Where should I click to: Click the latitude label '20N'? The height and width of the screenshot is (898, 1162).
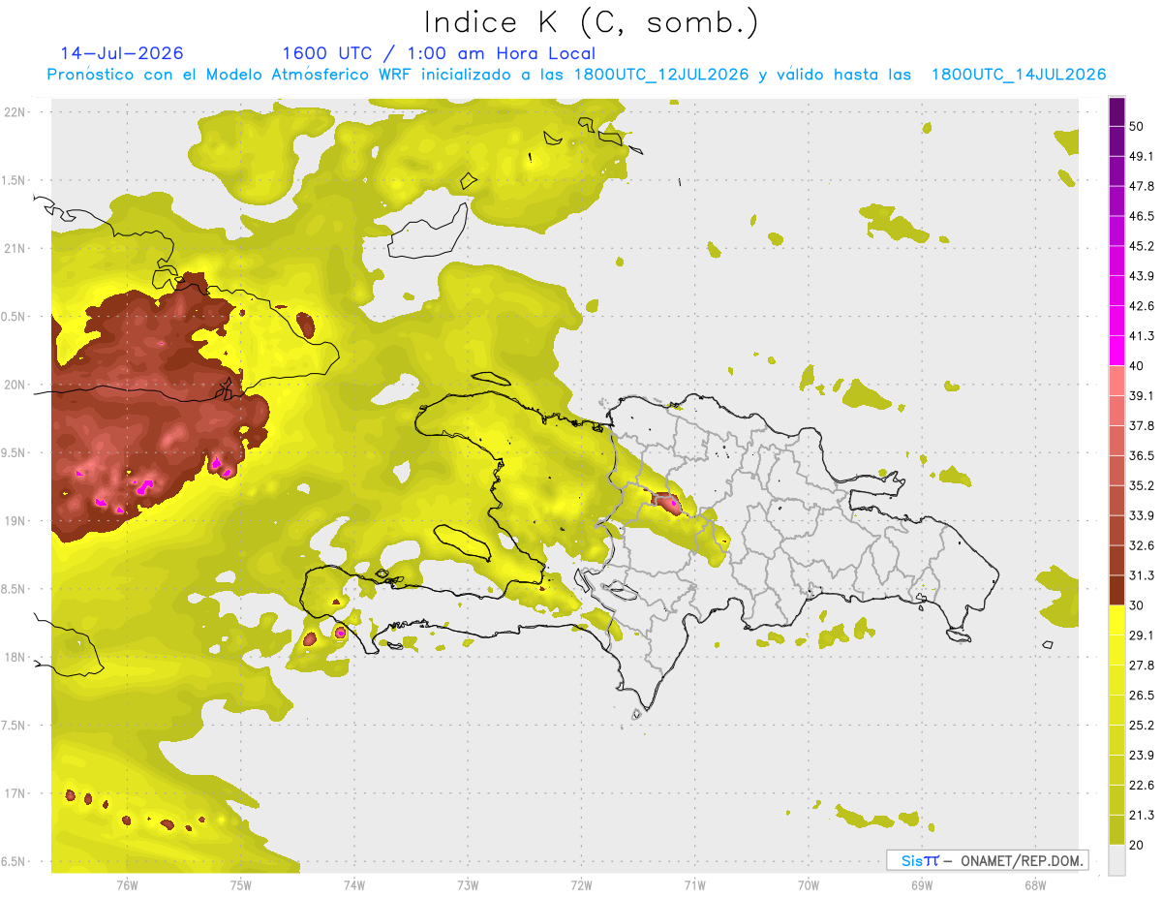coord(15,385)
